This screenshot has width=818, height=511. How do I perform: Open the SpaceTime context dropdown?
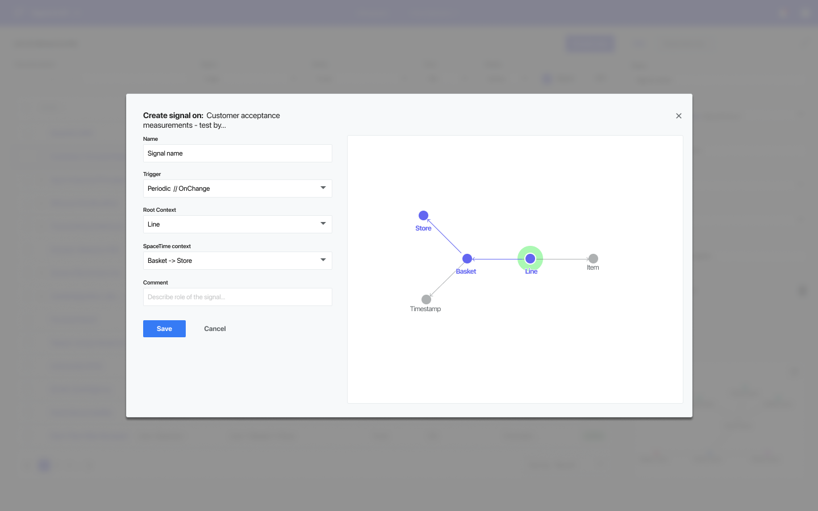pos(237,261)
